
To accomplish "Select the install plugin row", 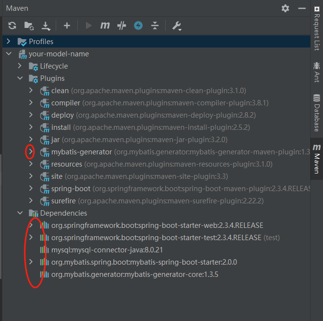I will pos(156,127).
